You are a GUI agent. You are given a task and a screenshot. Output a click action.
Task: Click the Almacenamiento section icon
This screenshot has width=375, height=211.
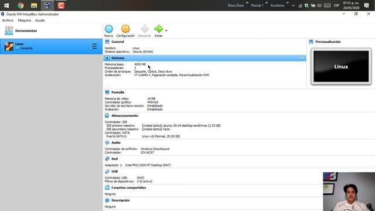[107, 115]
